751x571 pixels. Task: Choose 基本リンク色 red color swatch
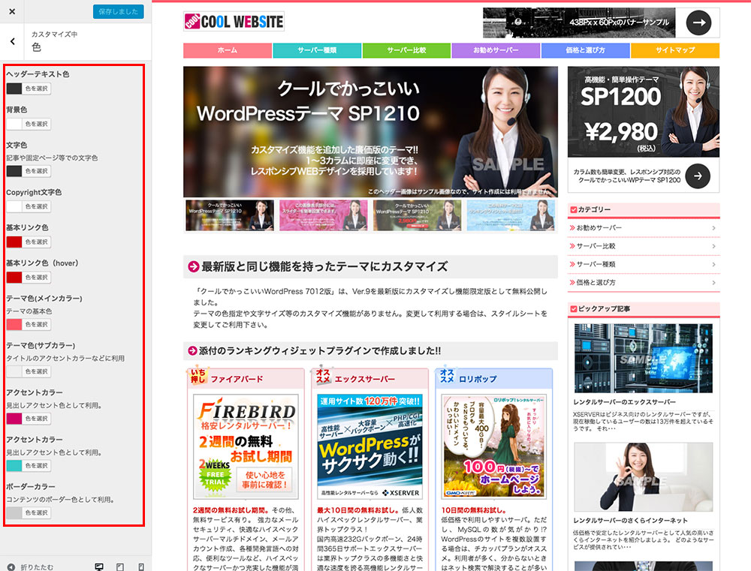click(14, 242)
